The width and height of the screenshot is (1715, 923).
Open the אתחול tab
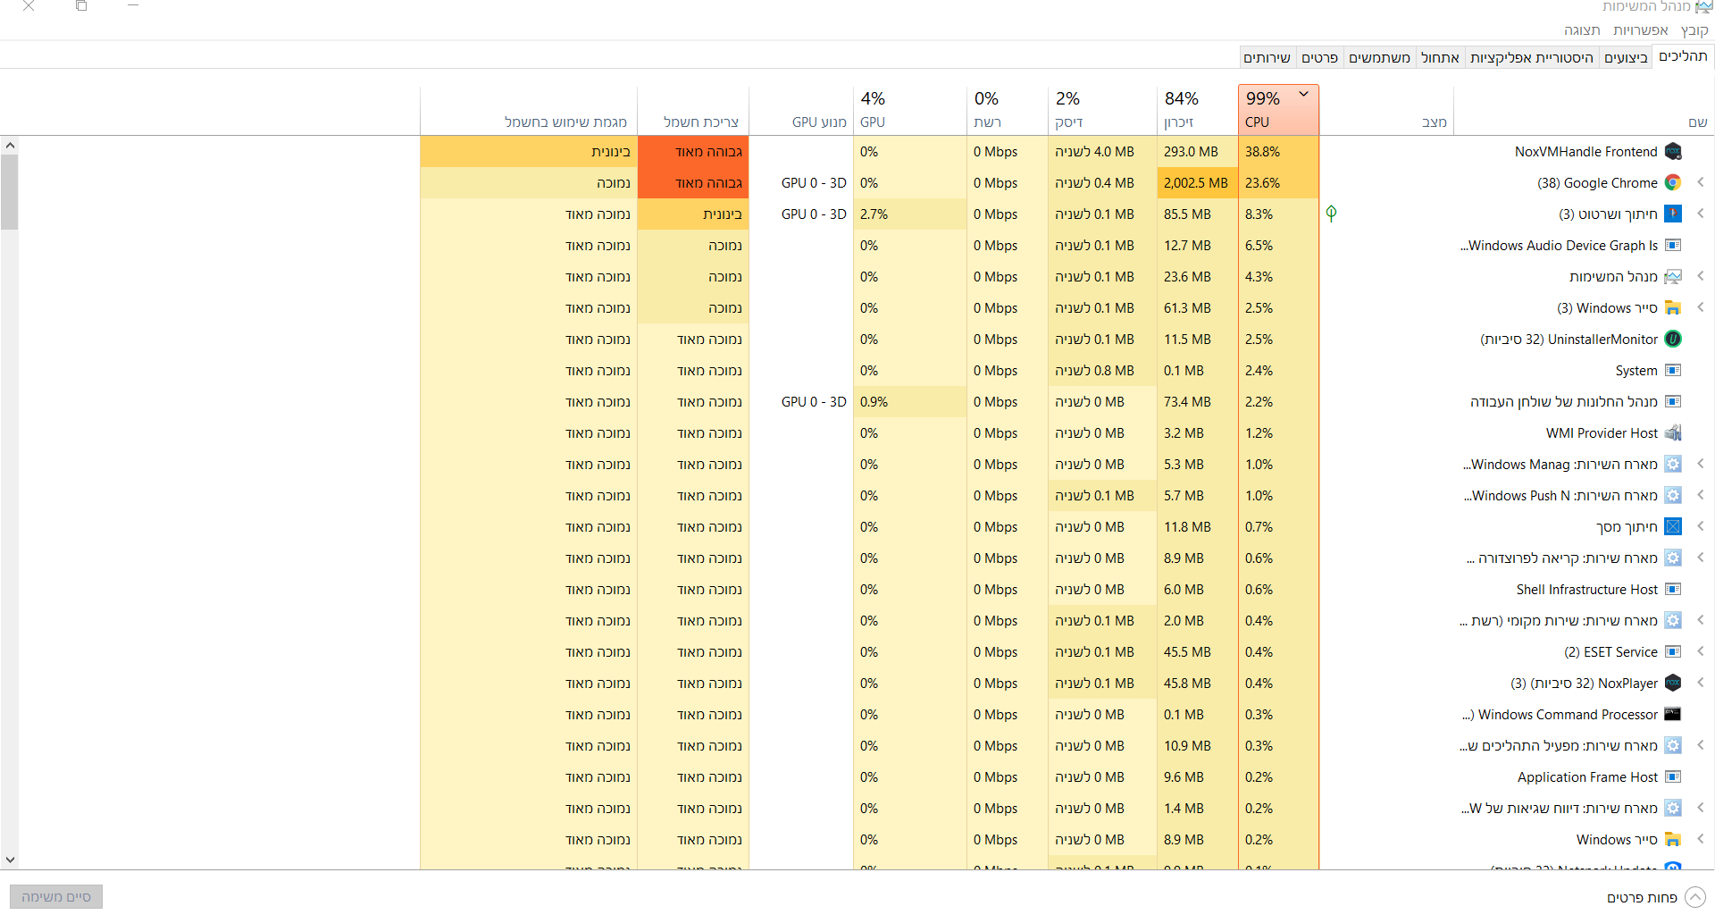tap(1440, 58)
